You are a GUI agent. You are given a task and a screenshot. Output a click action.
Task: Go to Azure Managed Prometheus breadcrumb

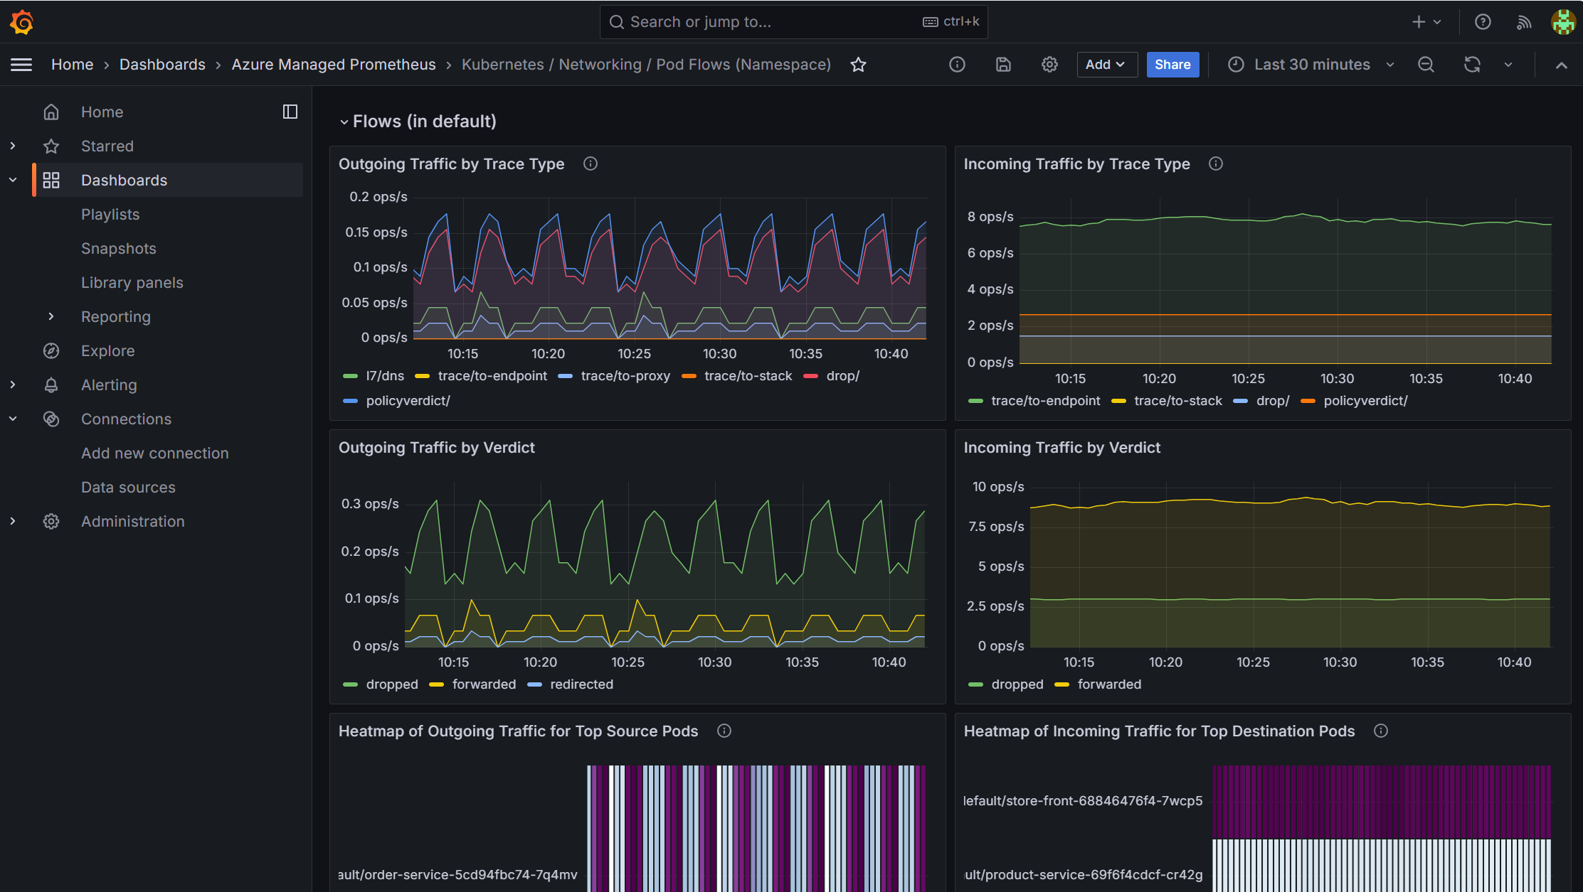334,65
